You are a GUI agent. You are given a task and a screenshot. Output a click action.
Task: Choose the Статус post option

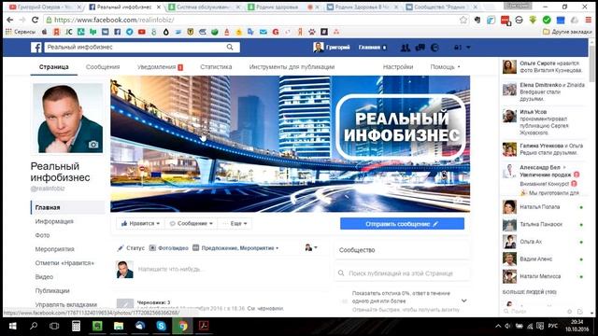point(131,248)
